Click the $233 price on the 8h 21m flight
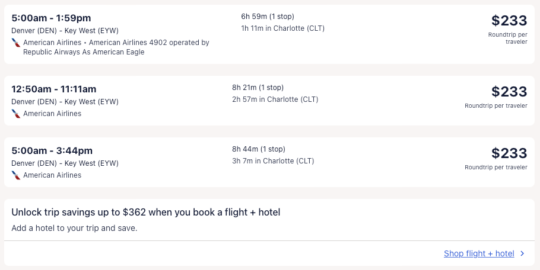This screenshot has width=540, height=270. 509,92
